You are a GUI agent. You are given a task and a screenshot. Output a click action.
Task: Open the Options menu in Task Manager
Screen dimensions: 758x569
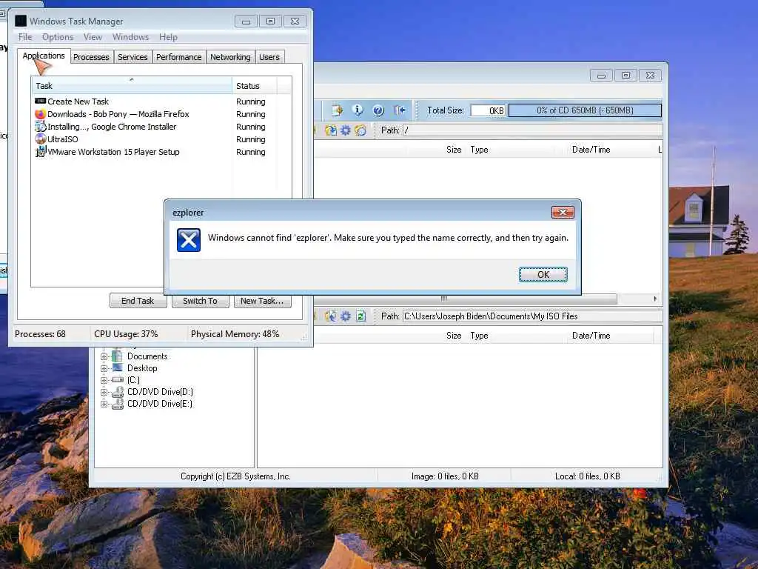click(58, 37)
